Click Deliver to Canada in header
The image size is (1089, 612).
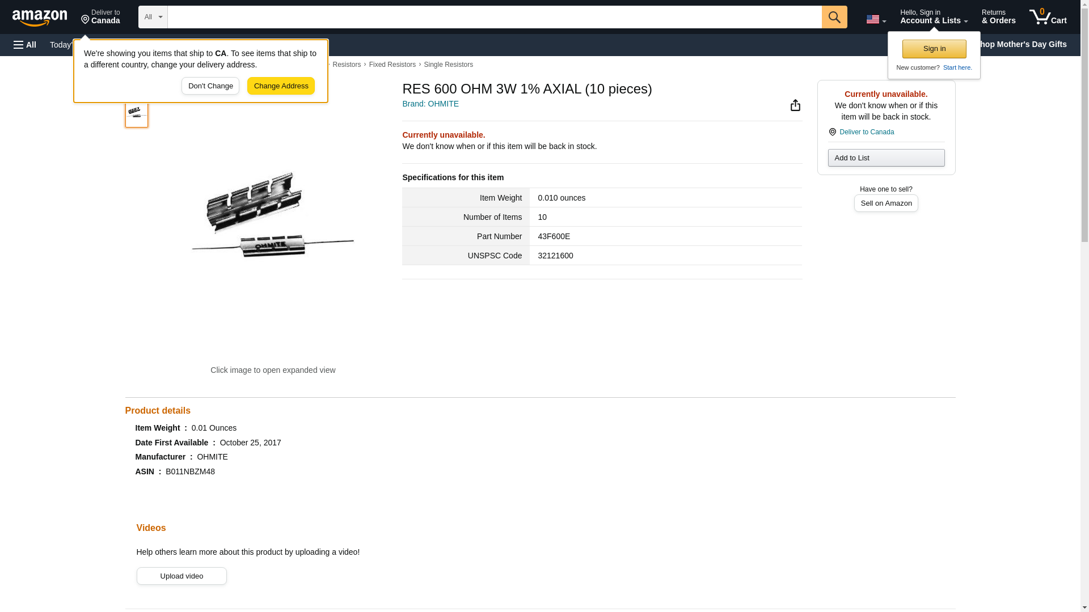[x=100, y=17]
